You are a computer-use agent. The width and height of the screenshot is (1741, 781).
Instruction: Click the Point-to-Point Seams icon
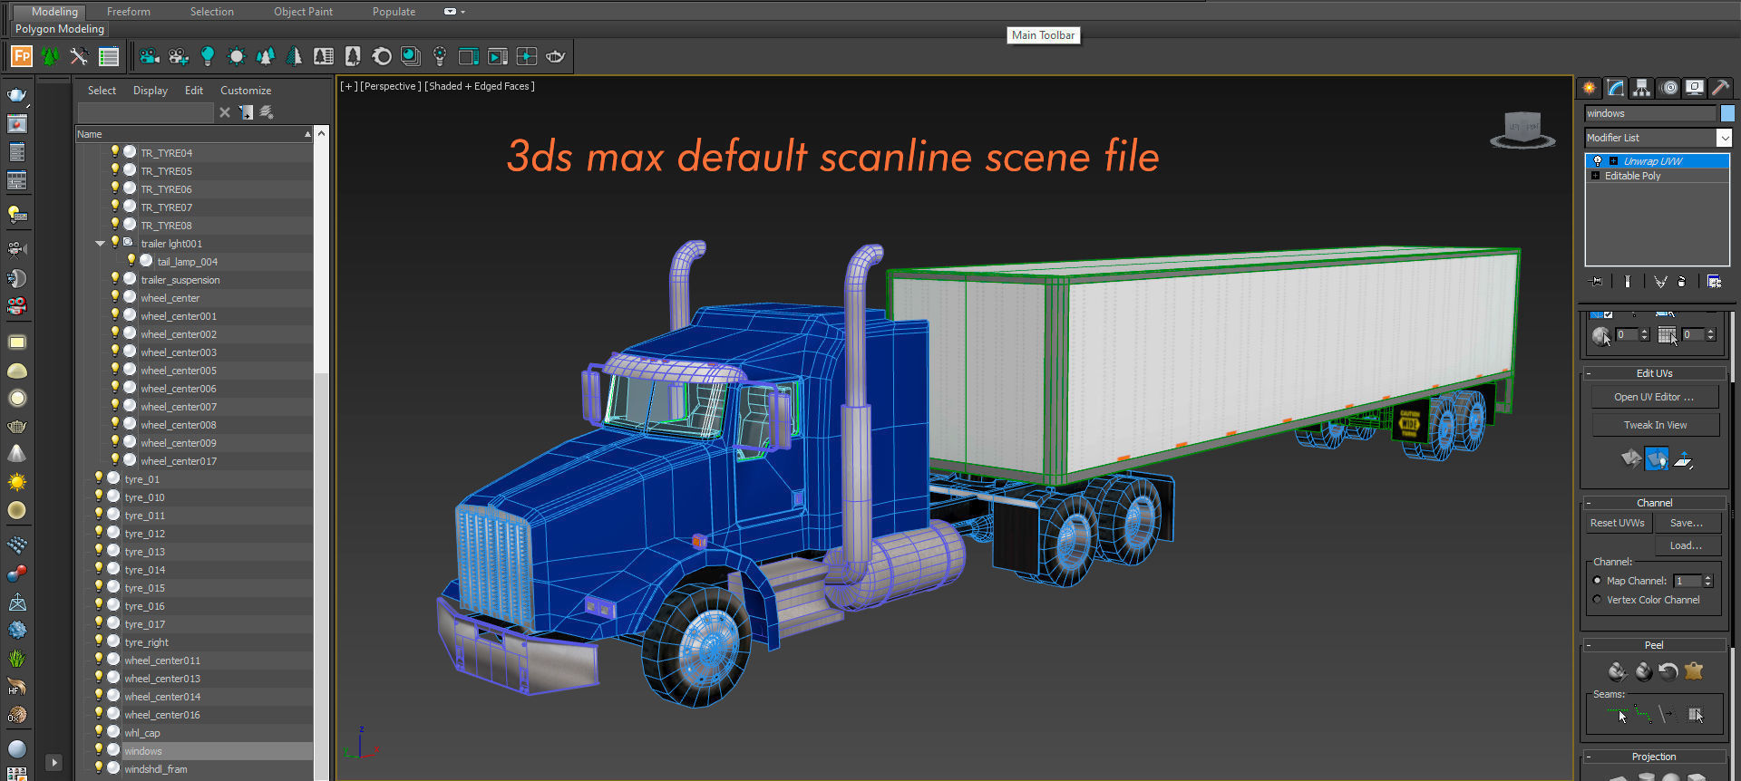click(x=1643, y=715)
